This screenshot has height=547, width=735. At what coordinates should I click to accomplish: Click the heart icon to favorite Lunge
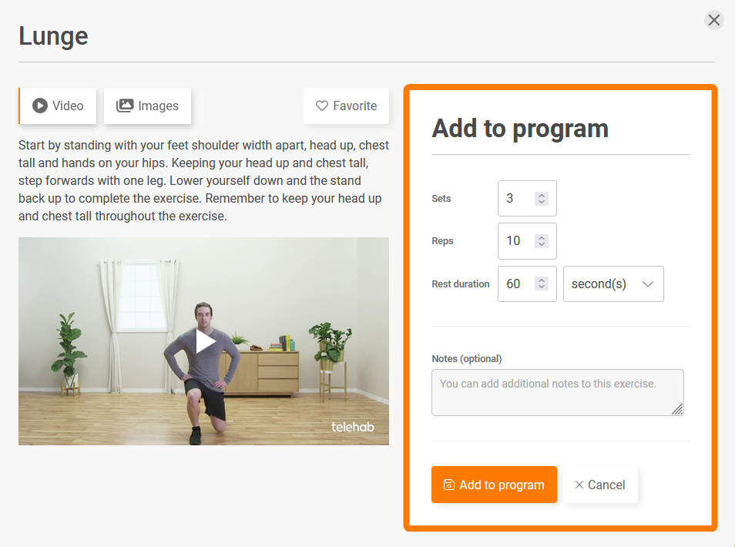click(323, 106)
